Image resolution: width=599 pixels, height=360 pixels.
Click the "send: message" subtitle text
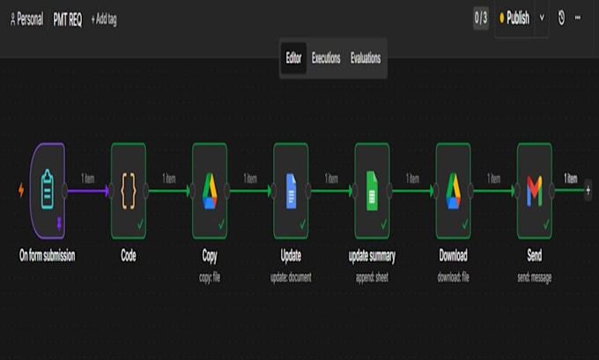(535, 278)
